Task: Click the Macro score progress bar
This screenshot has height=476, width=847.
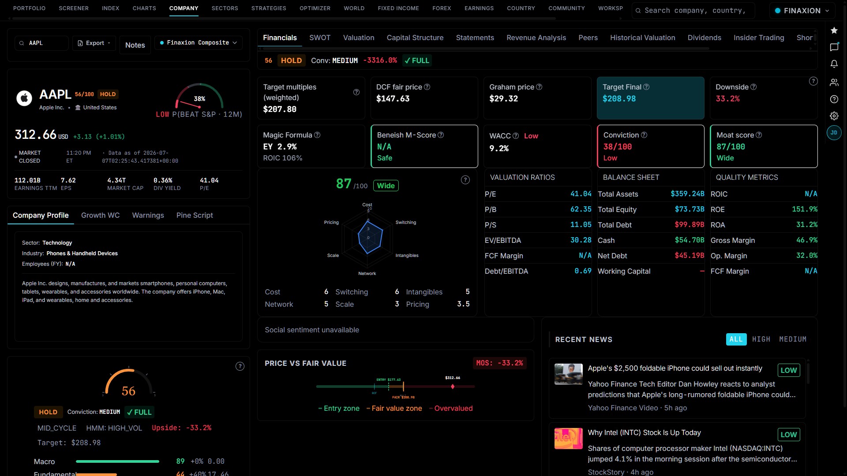Action: [117, 461]
